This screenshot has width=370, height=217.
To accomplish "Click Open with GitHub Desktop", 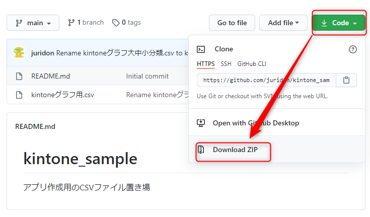I will (x=256, y=123).
